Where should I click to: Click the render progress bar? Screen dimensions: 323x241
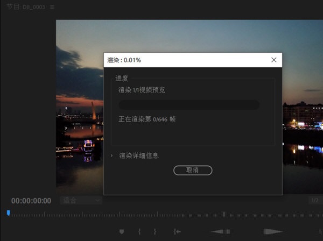click(x=189, y=105)
